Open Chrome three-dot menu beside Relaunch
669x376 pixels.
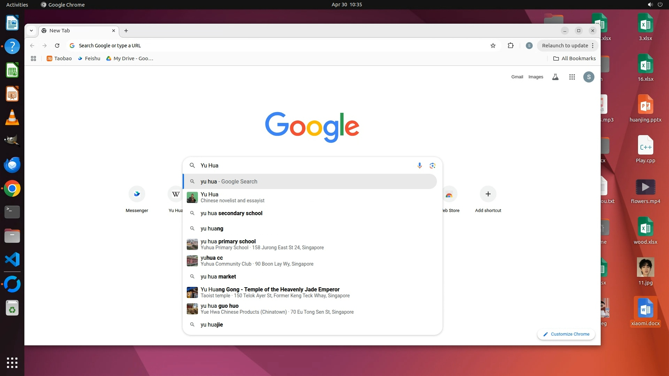click(x=593, y=46)
